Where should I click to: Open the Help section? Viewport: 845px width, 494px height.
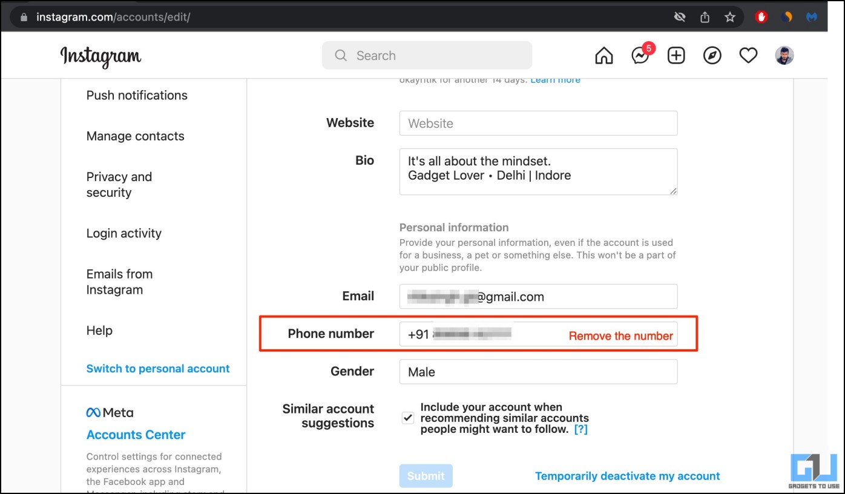click(x=99, y=331)
